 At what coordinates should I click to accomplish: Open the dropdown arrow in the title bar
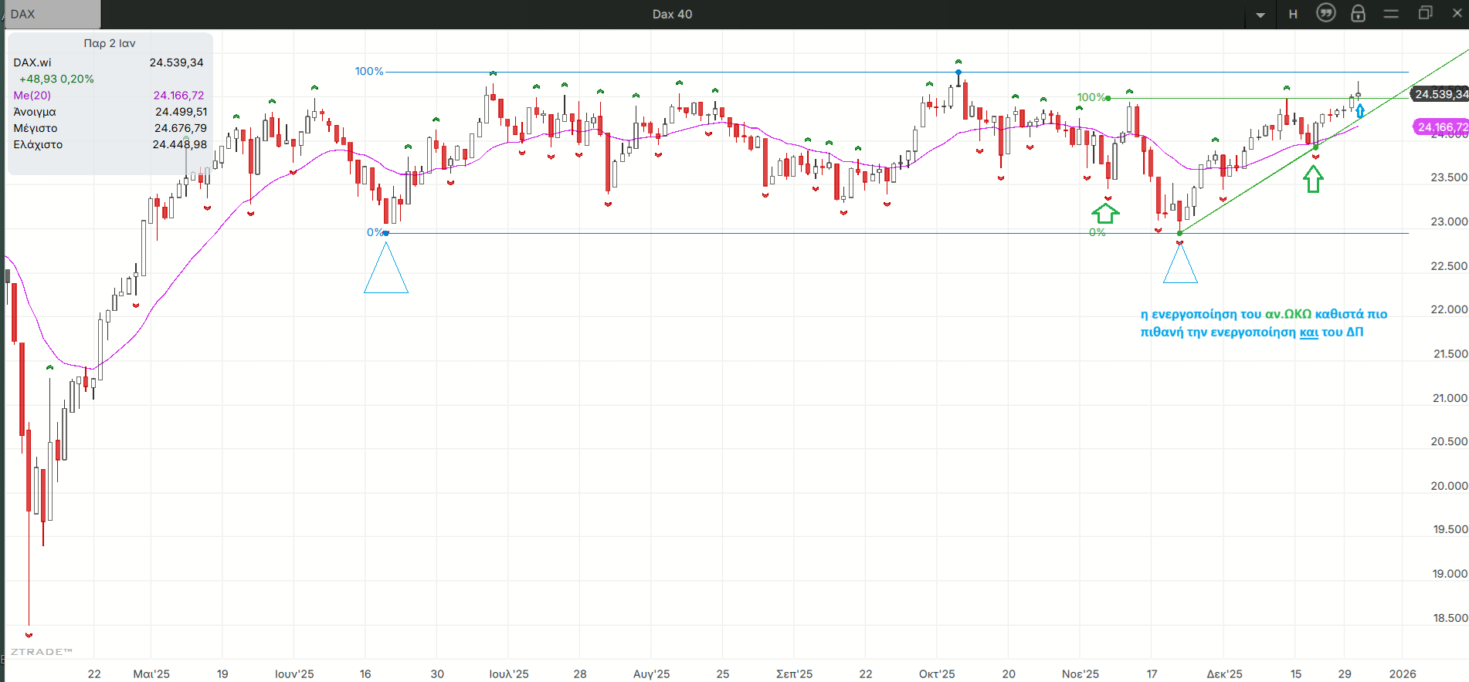pos(1260,15)
